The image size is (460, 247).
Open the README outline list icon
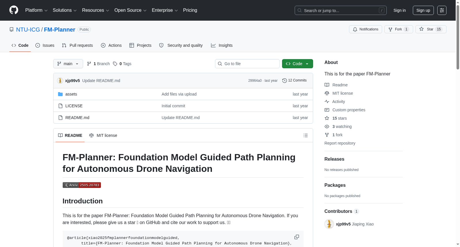coord(306,135)
